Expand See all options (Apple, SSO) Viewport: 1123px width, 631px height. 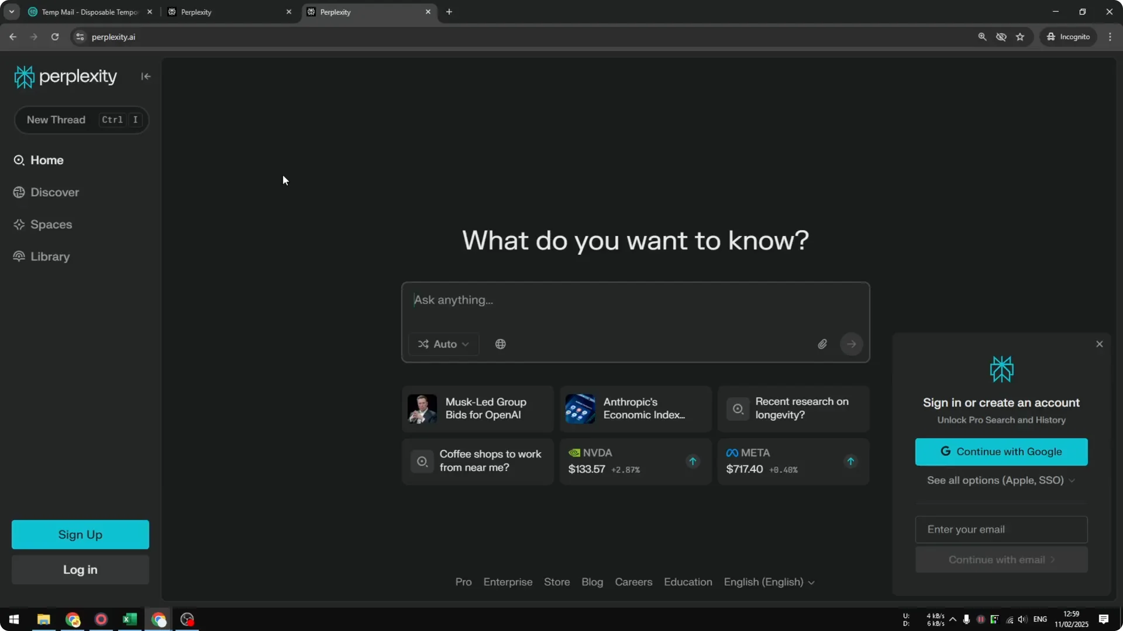tap(1000, 480)
